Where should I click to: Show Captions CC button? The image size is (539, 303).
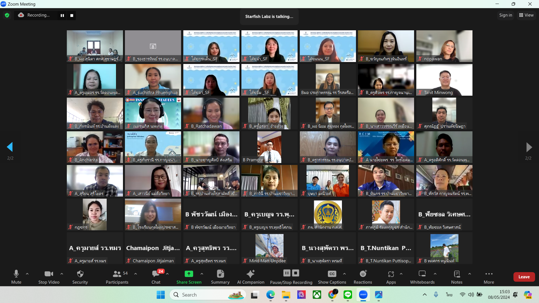[332, 274]
